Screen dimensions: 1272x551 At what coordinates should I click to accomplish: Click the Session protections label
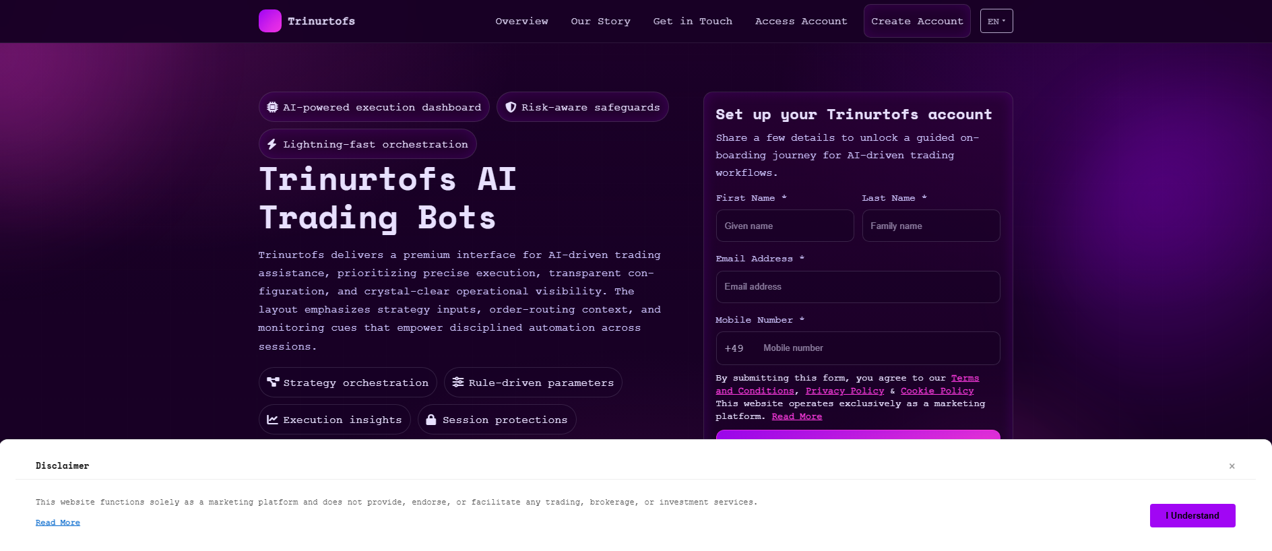[x=505, y=420]
